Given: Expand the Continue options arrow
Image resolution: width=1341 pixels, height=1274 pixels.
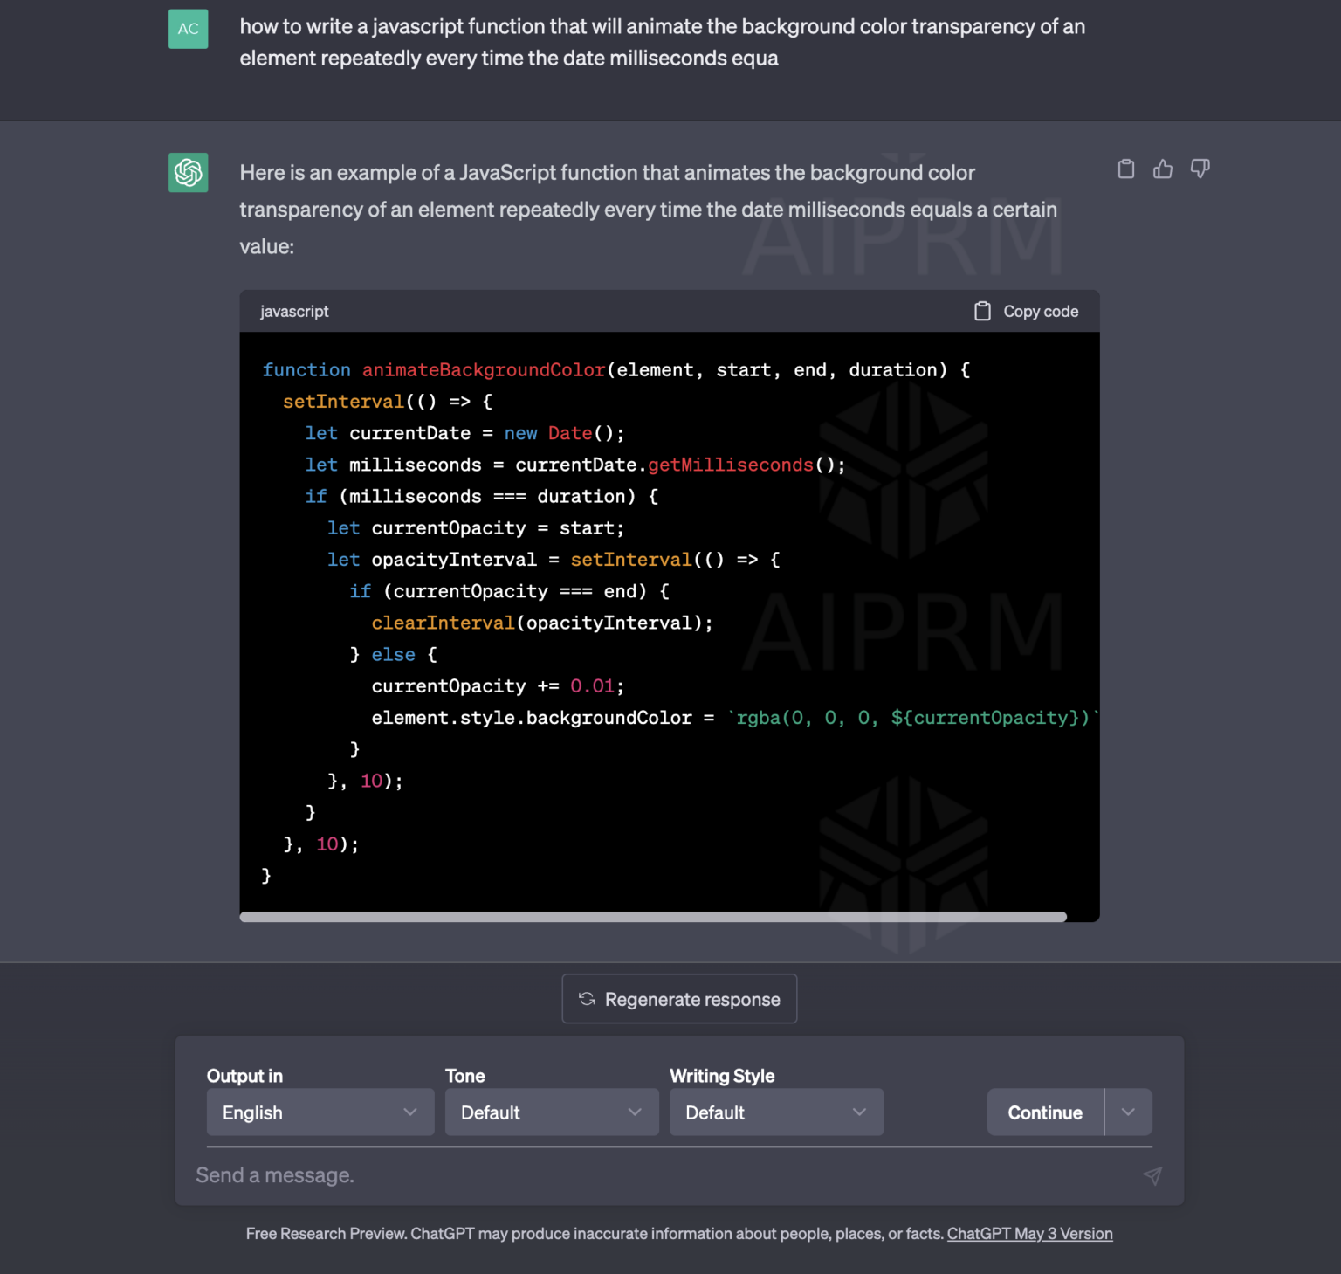Looking at the screenshot, I should (x=1128, y=1112).
